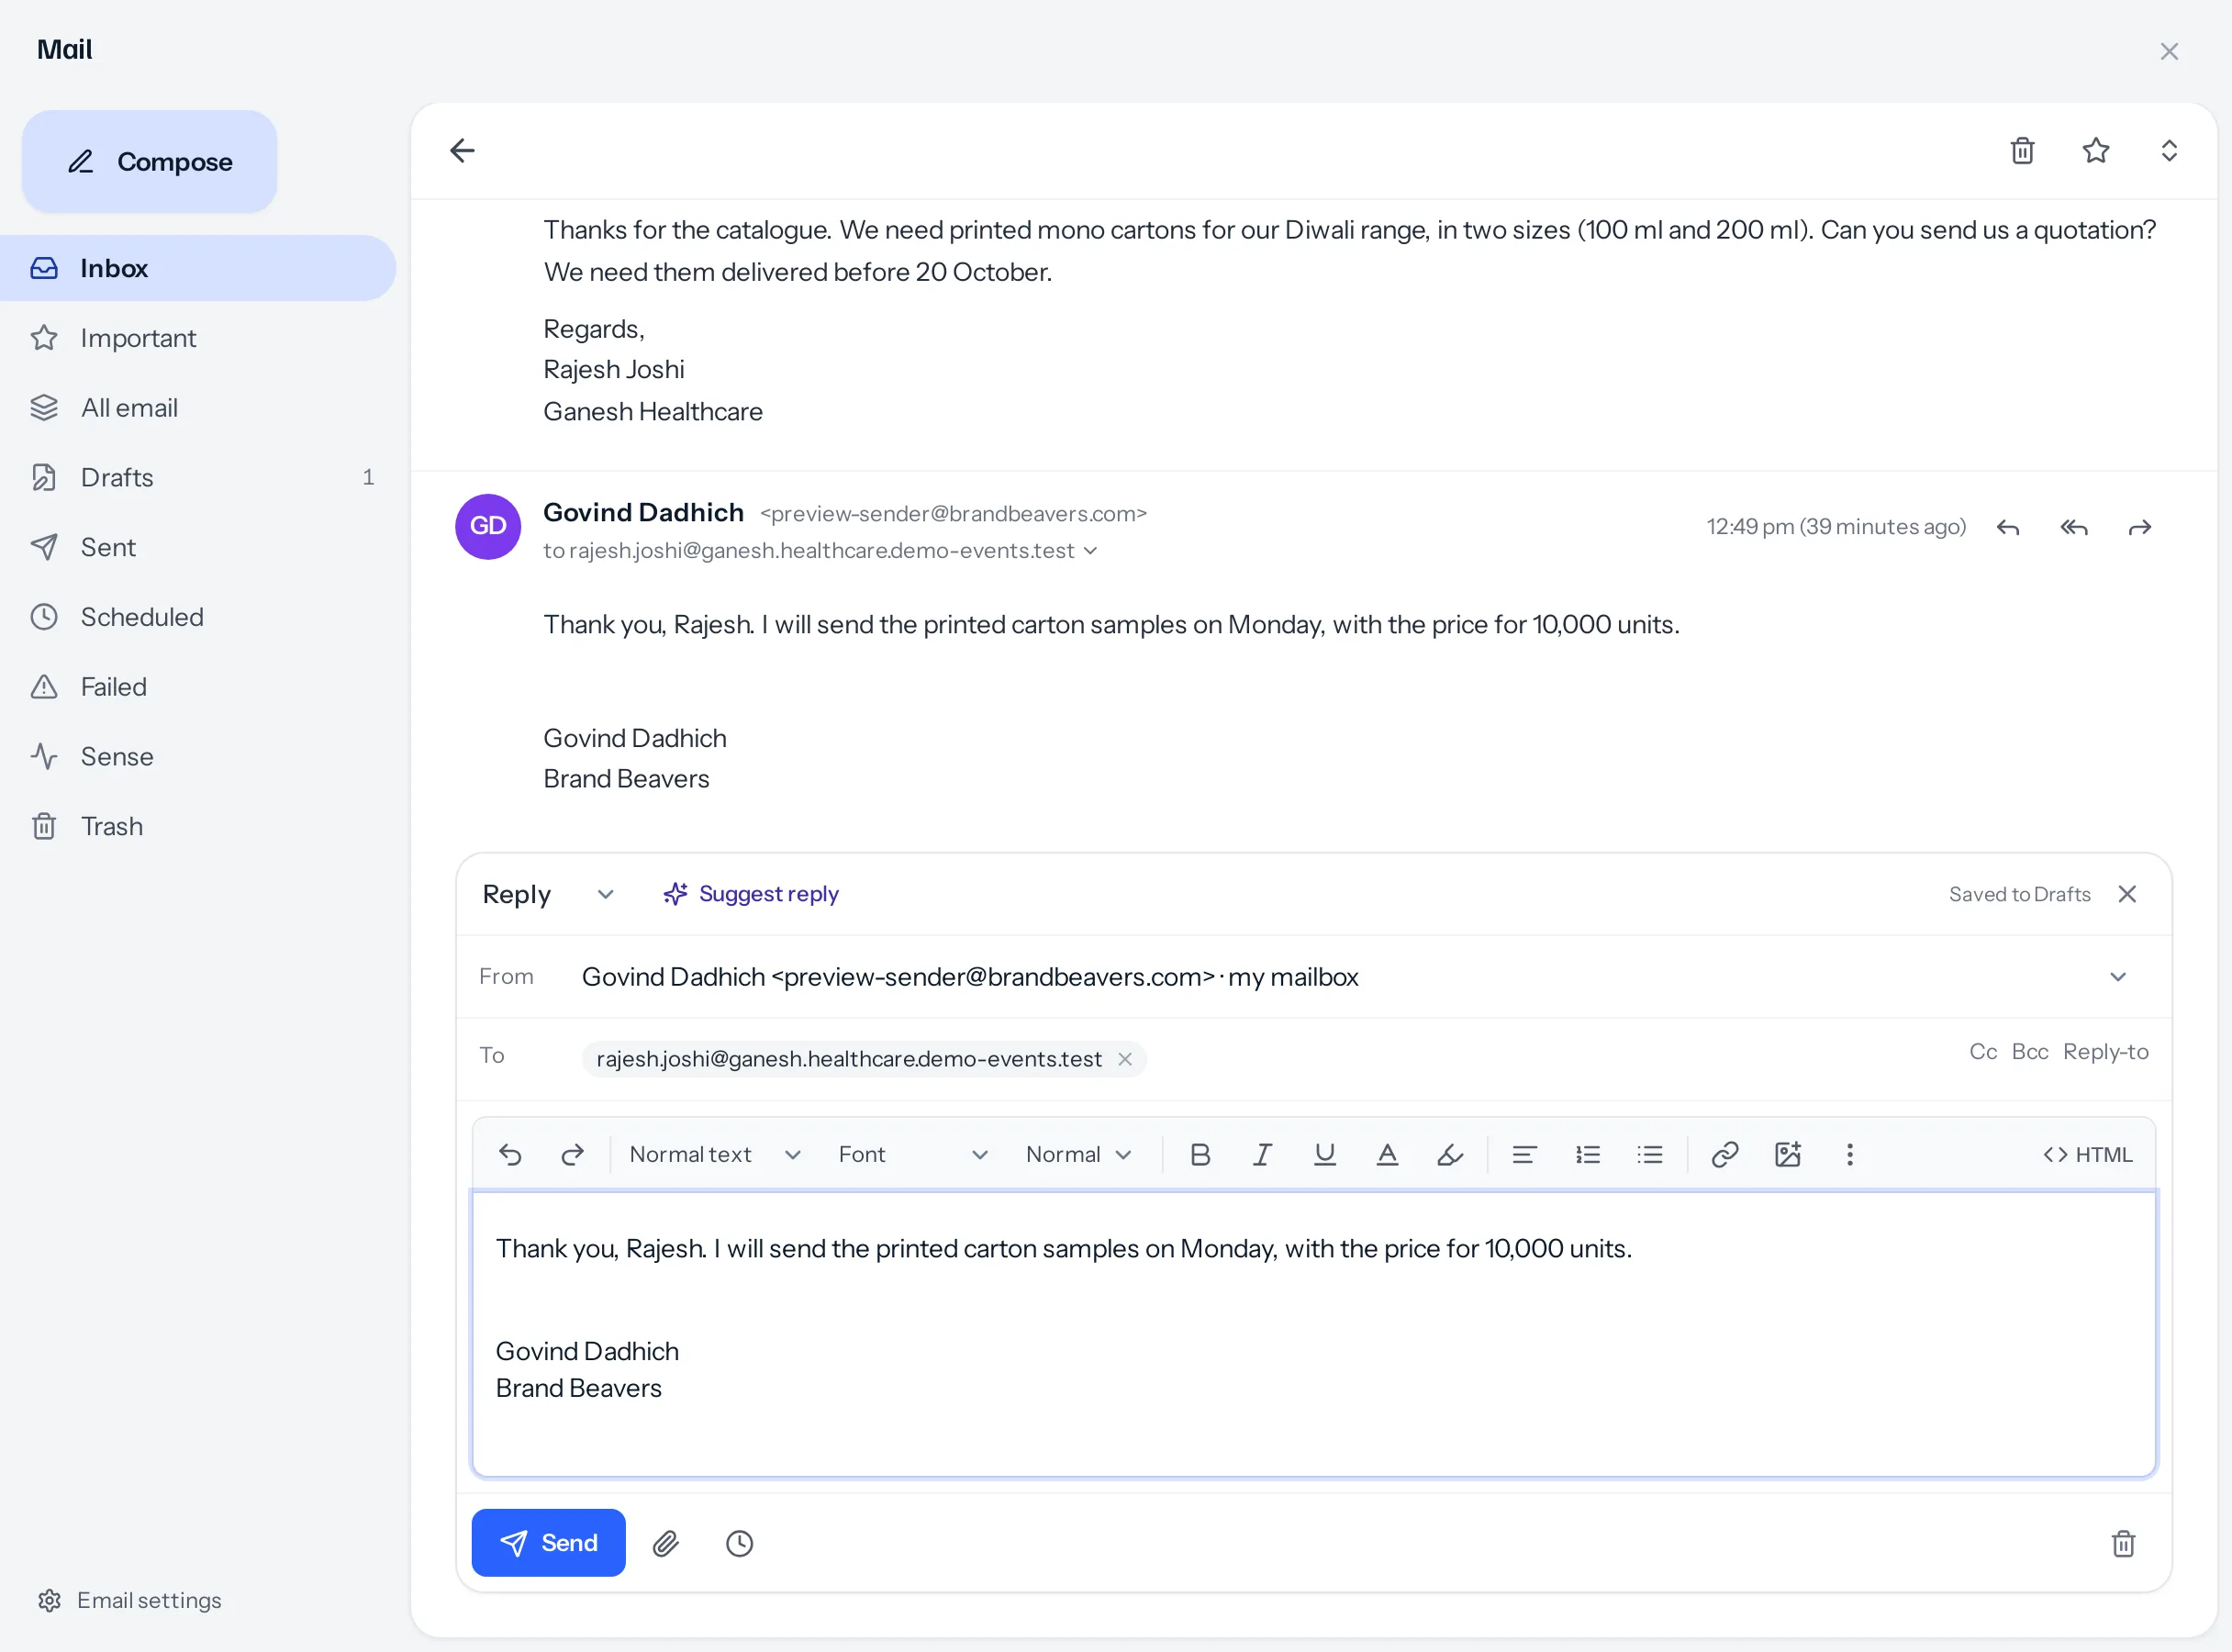The image size is (2232, 1652).
Task: Insert an image
Action: click(1788, 1155)
